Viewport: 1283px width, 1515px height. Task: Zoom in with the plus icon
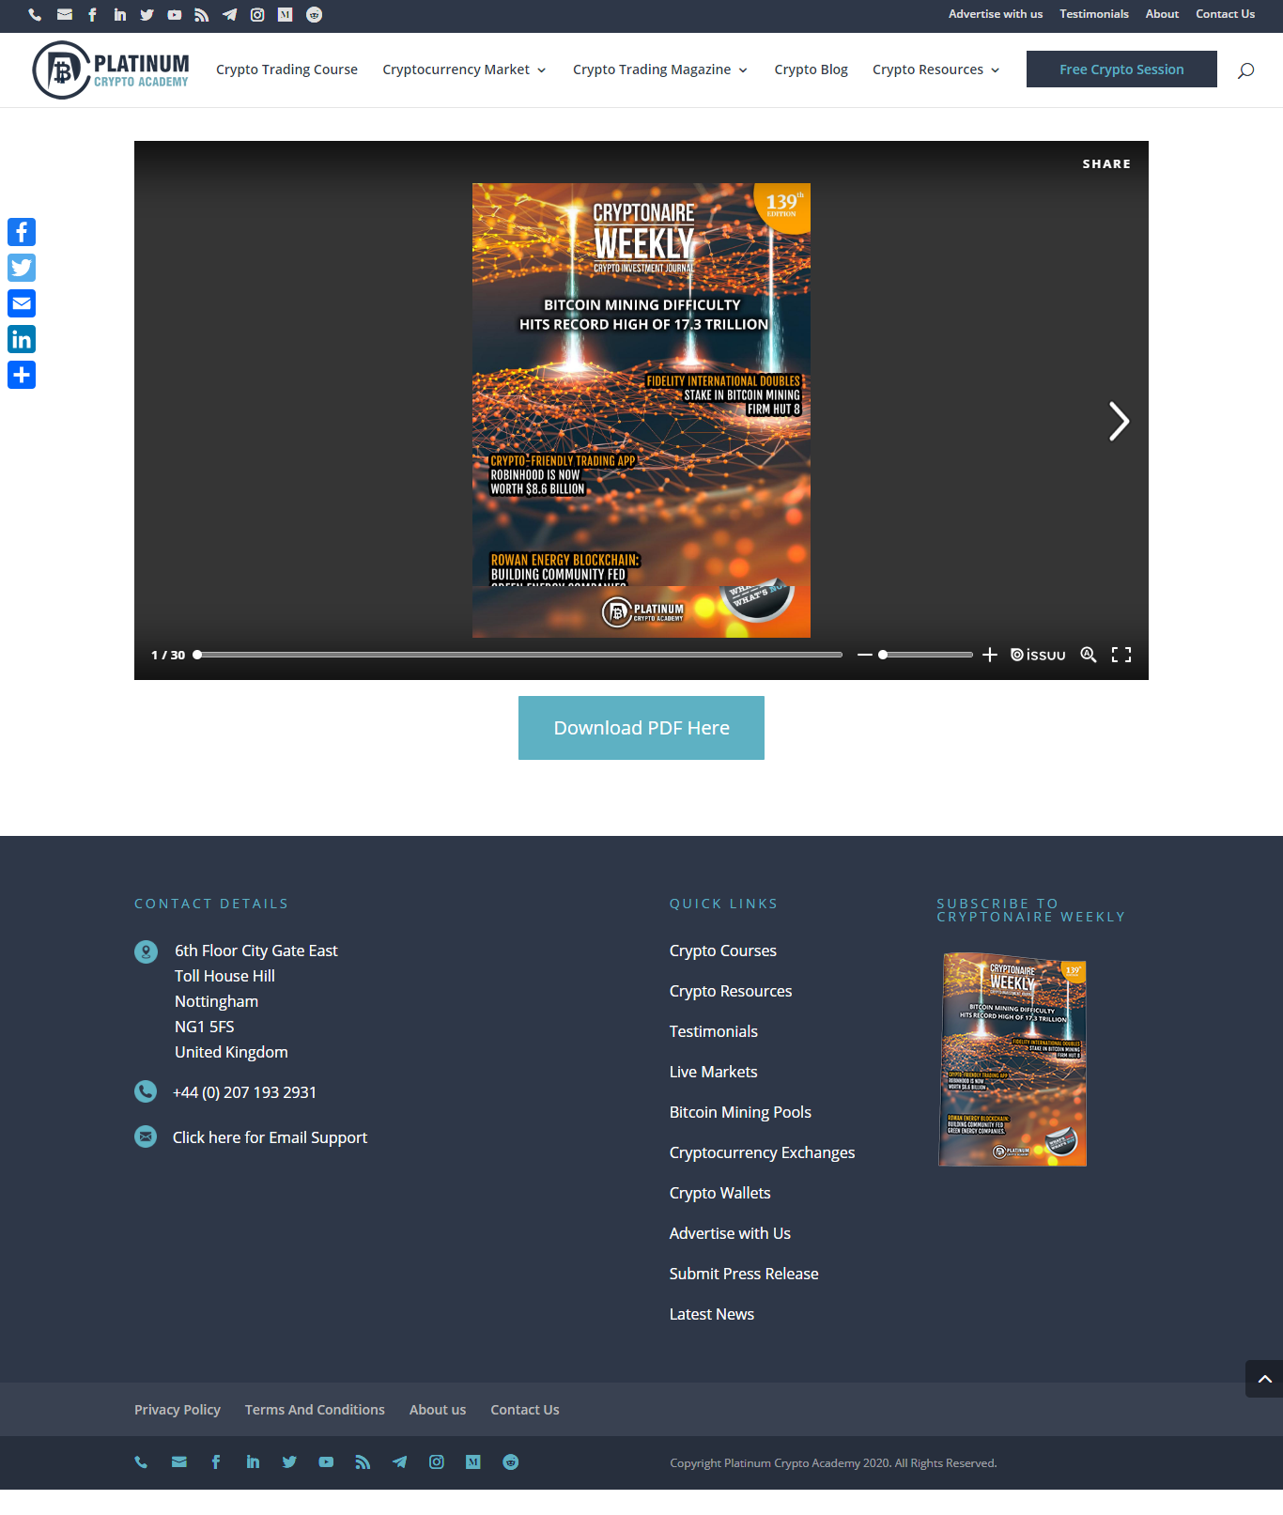990,655
